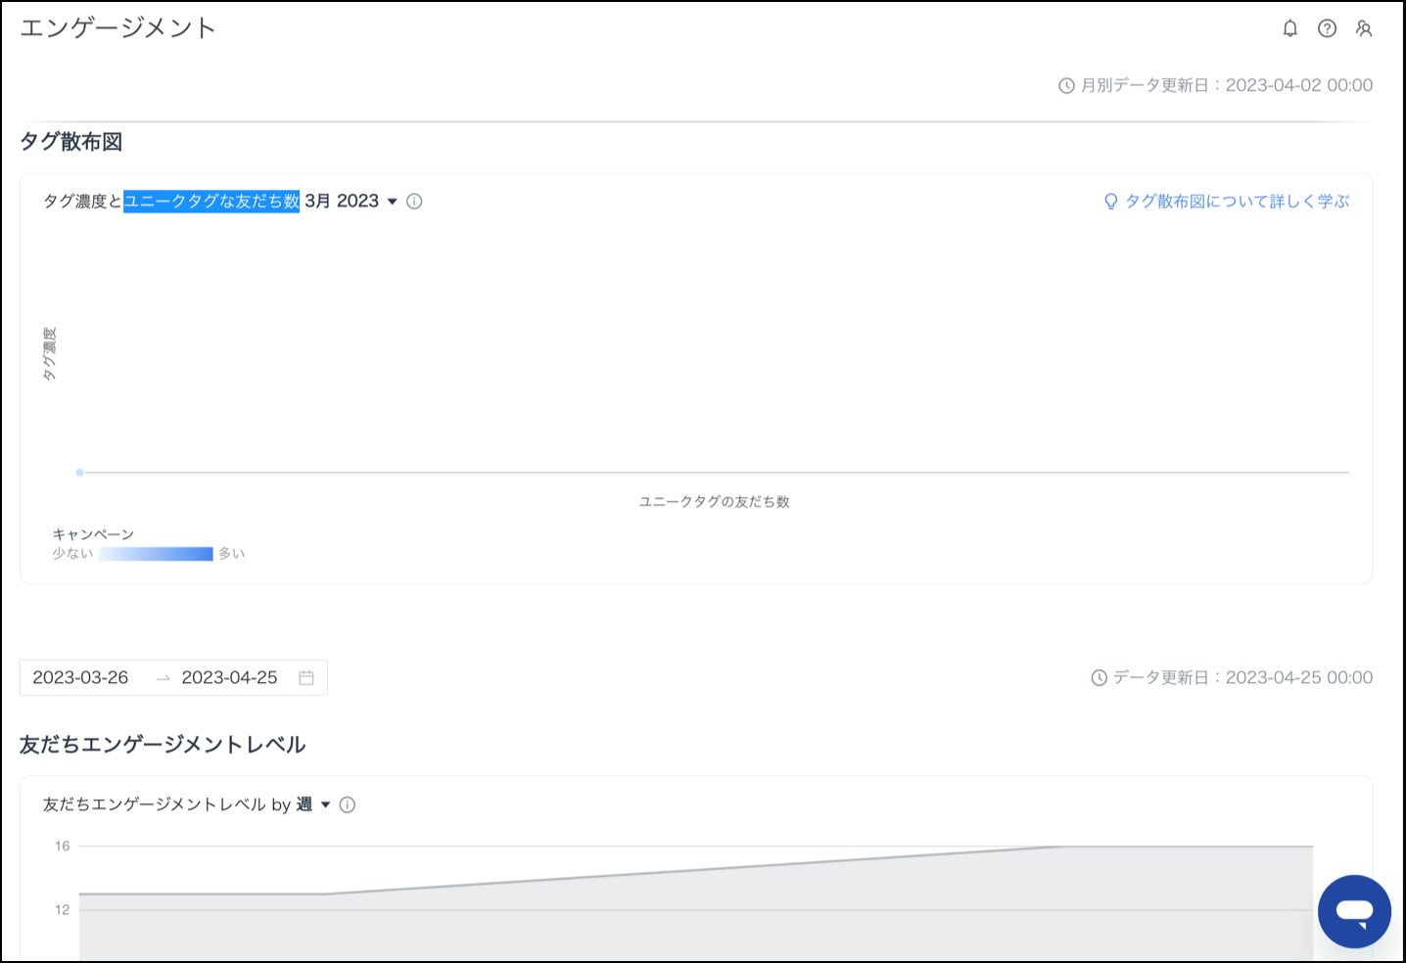The height and width of the screenshot is (963, 1406).
Task: Click the end date 2023-04-25 field
Action: pos(229,677)
